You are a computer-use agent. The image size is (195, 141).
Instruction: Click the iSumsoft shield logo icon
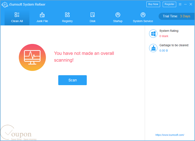[x=5, y=5]
